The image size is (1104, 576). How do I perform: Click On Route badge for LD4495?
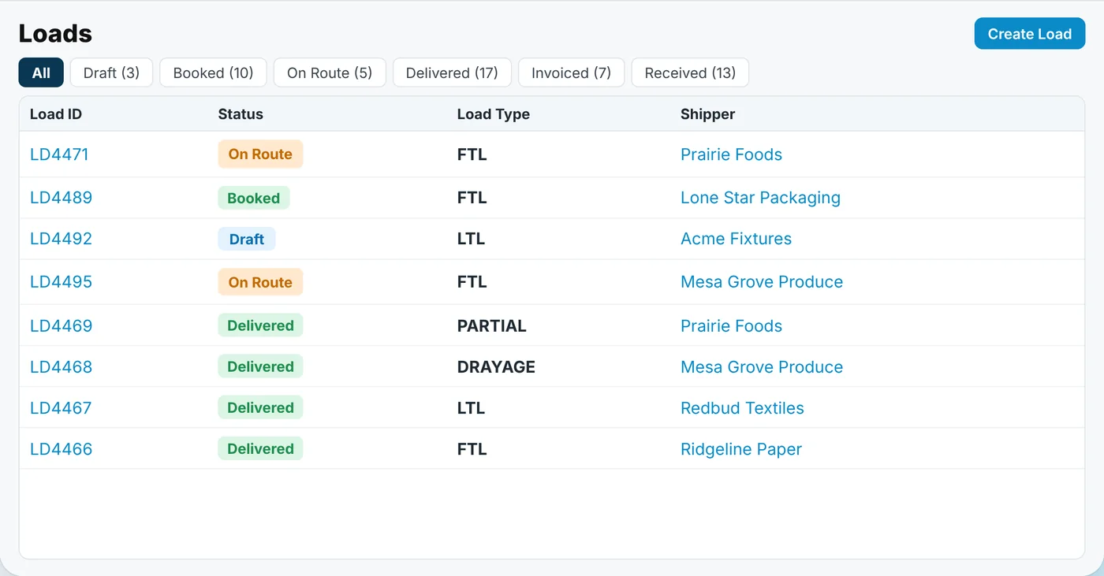click(260, 282)
